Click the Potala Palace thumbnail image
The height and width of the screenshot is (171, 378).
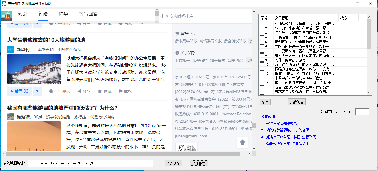point(34,69)
